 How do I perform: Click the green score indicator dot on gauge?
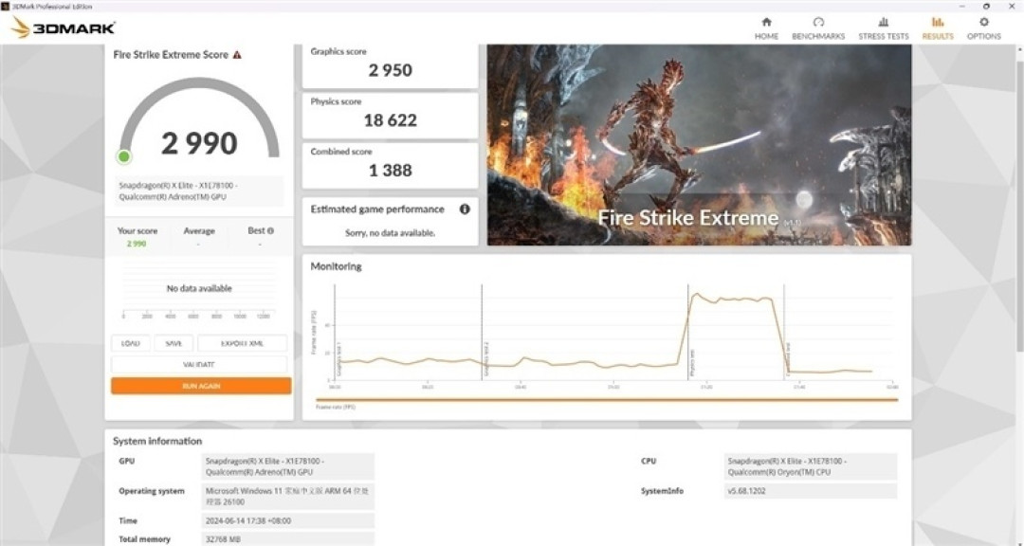tap(123, 156)
